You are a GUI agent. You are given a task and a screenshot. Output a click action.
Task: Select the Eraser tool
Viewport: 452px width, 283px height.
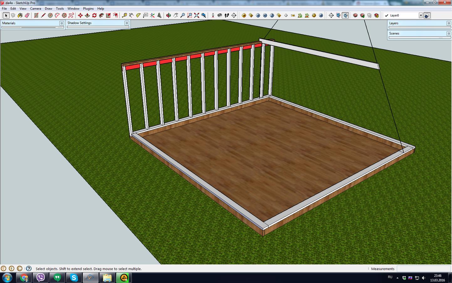[x=27, y=15]
